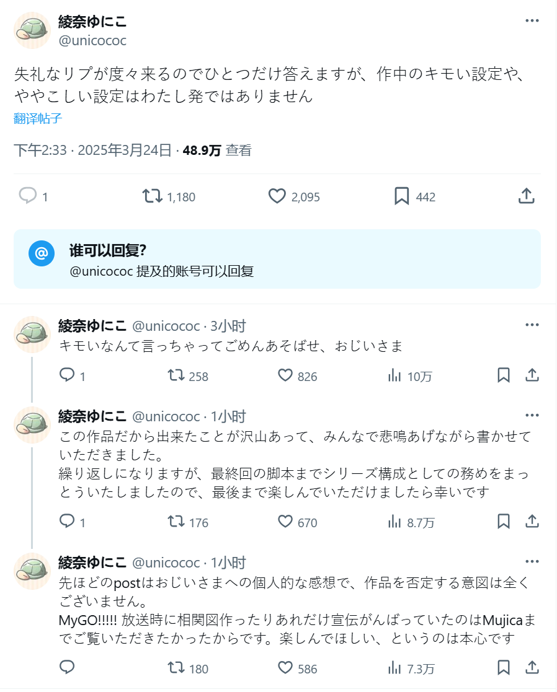
Task: Click the turtle avatar on the main post
Action: [x=32, y=30]
